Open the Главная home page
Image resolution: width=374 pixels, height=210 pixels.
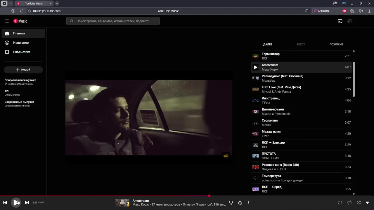pos(23,33)
